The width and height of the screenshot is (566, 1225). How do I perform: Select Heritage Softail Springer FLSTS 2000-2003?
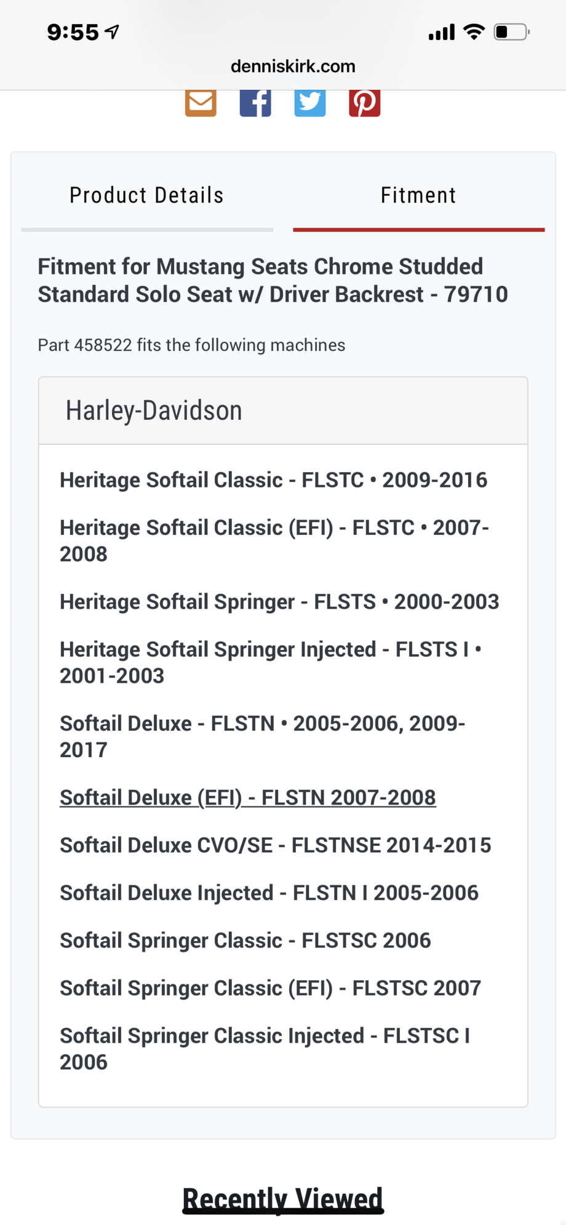point(279,602)
